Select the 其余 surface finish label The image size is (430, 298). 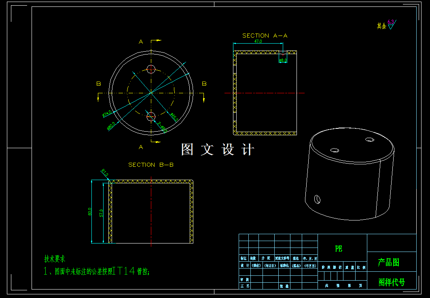pos(381,26)
